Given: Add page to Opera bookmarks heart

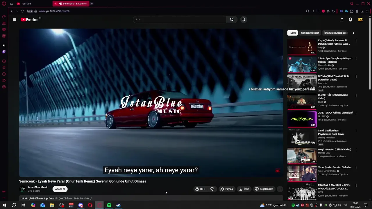Looking at the screenshot, I should pos(334,11).
